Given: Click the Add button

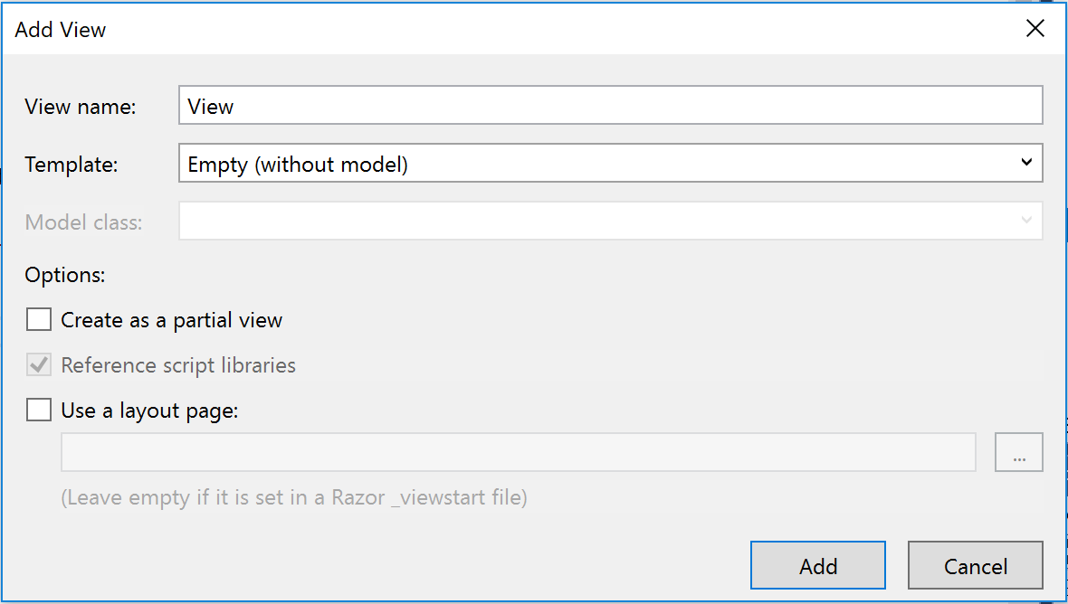Looking at the screenshot, I should 817,566.
